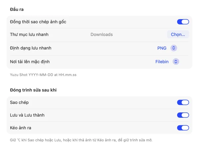Click the Đóng trình sửa sau khi heading
The height and width of the screenshot is (155, 199).
point(33,90)
